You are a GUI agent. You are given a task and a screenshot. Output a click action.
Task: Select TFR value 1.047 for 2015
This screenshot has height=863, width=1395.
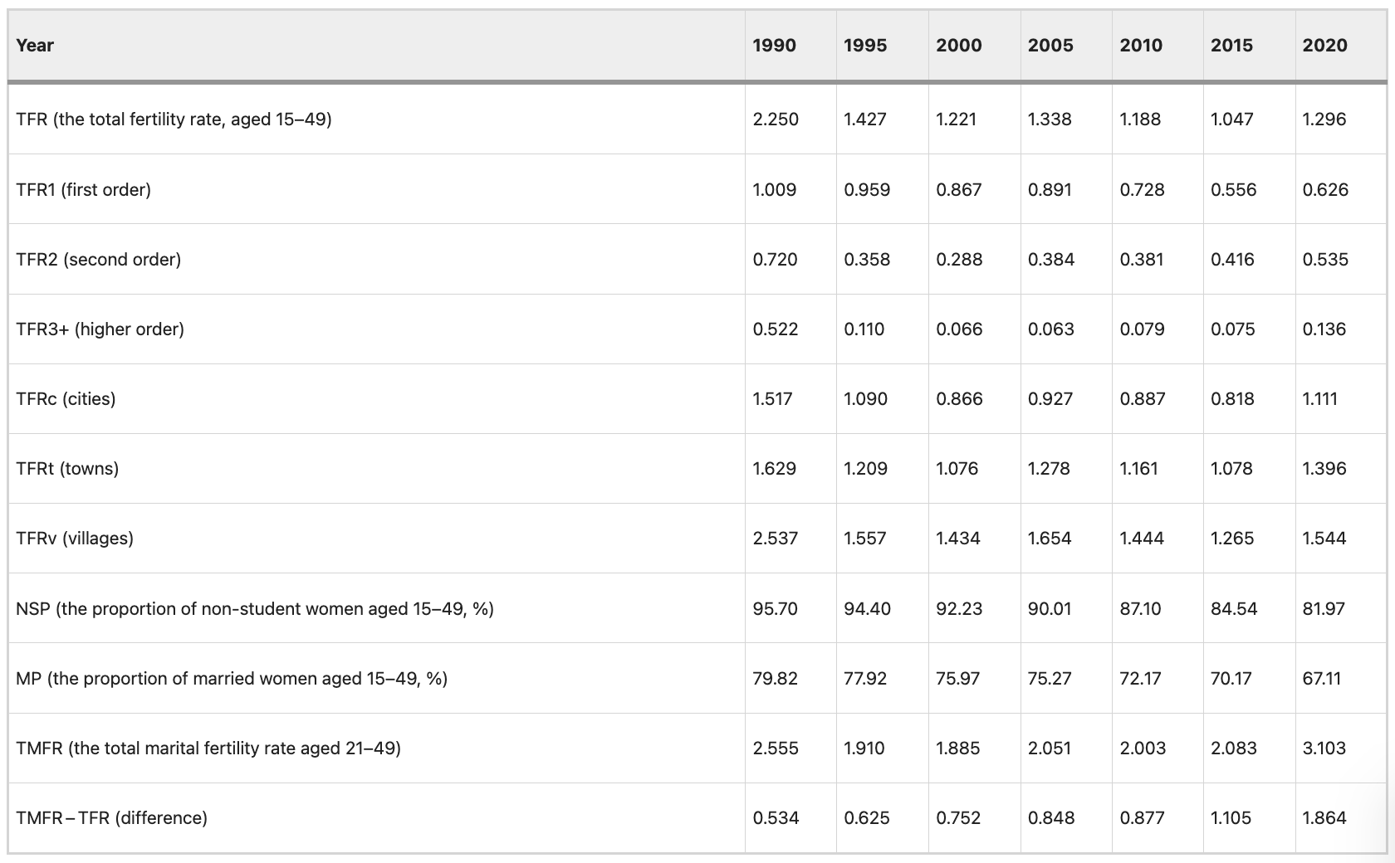click(x=1232, y=119)
